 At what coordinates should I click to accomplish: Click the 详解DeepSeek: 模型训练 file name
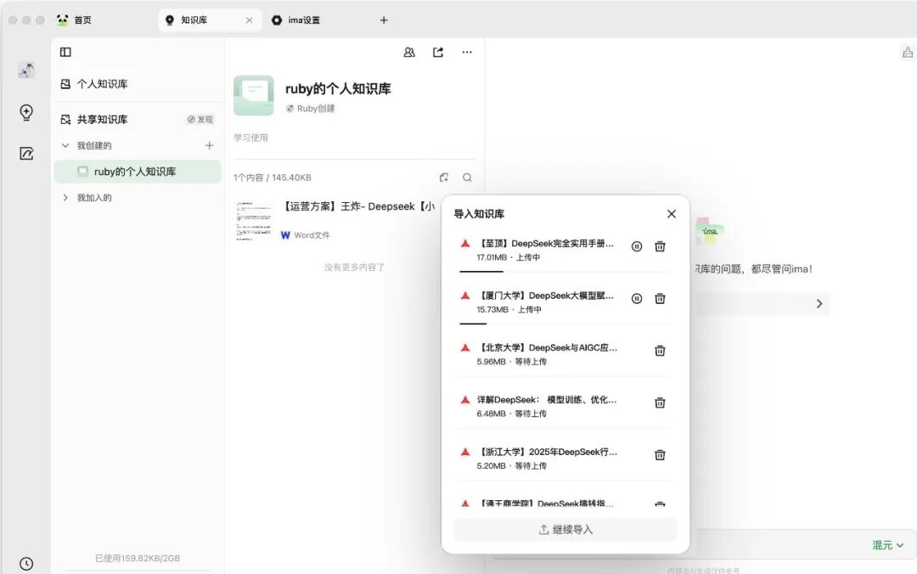point(547,400)
